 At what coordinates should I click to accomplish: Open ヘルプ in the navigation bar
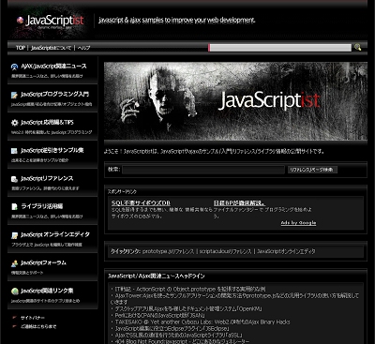pos(83,48)
